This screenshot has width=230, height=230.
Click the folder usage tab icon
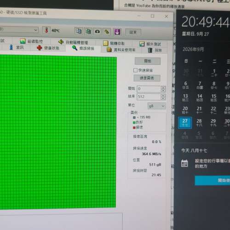coord(109,50)
